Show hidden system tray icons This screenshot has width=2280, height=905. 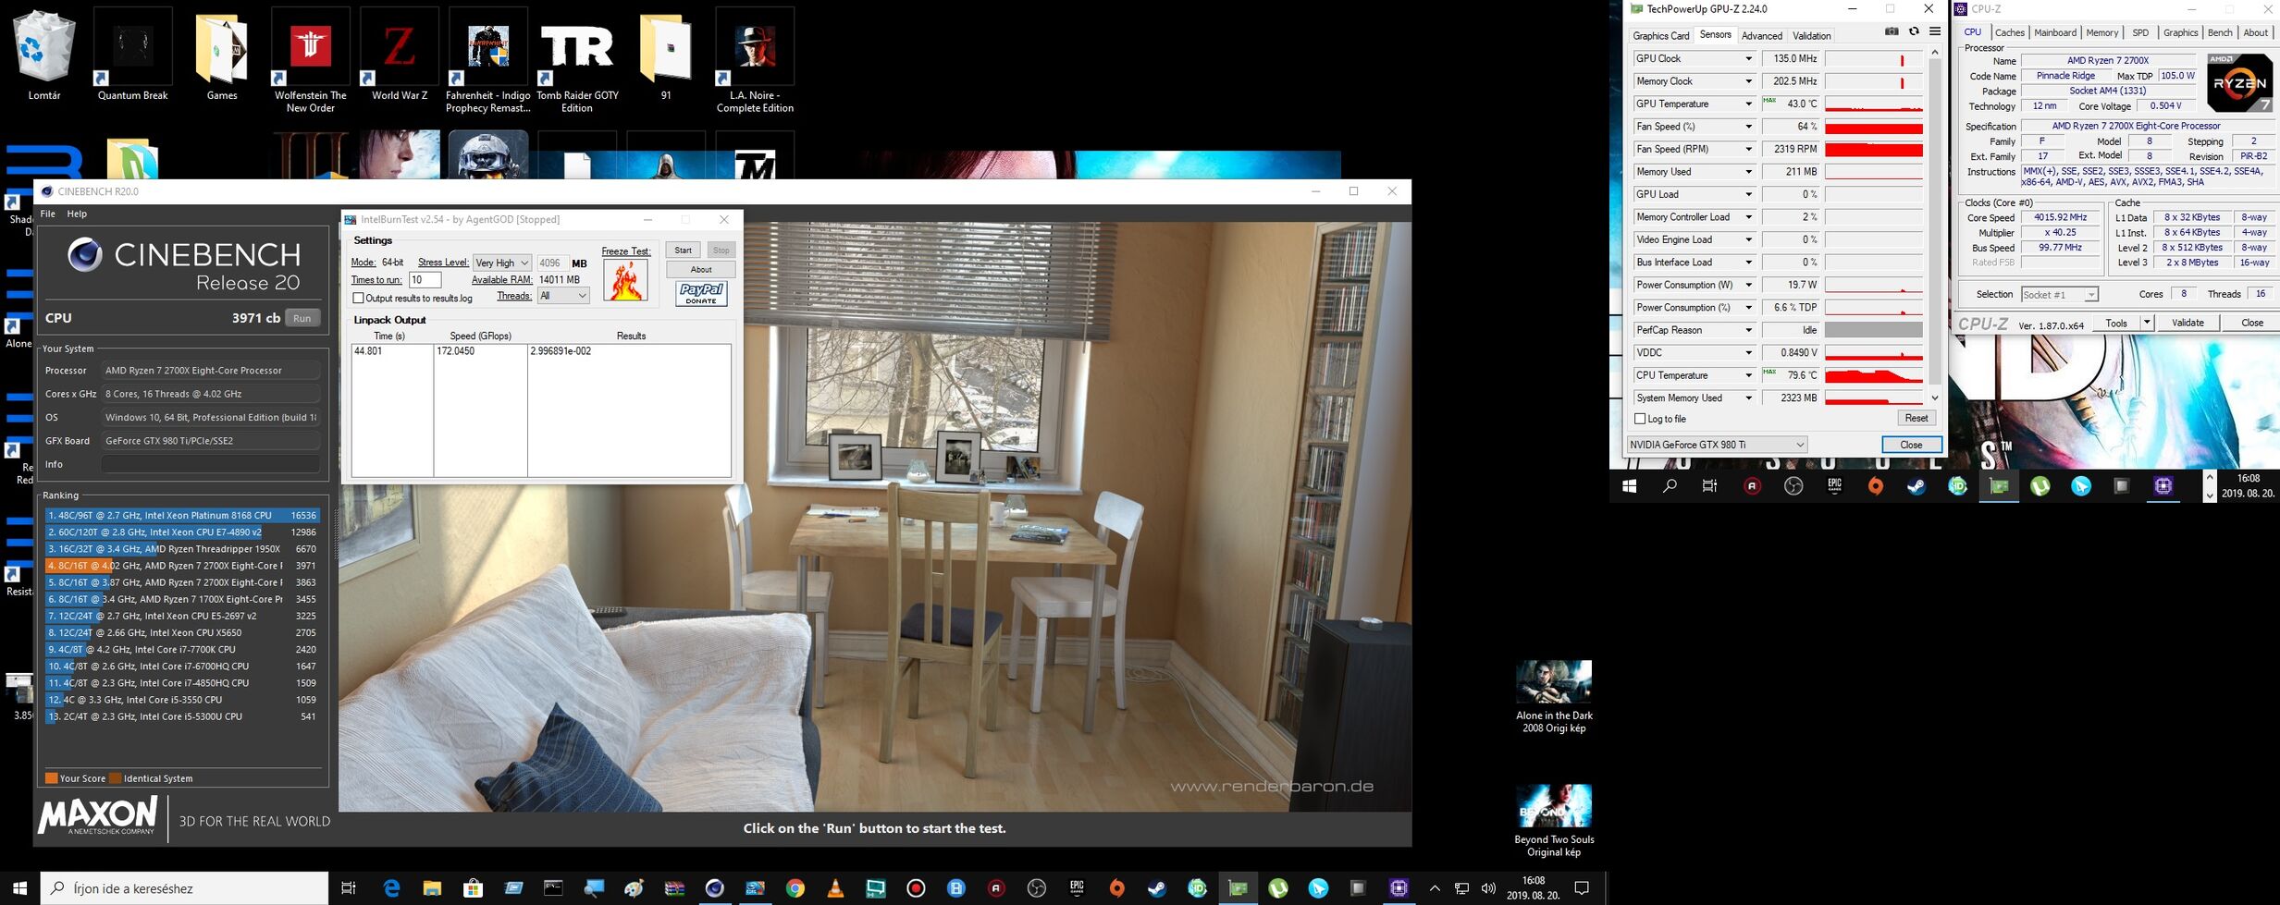pos(1435,888)
